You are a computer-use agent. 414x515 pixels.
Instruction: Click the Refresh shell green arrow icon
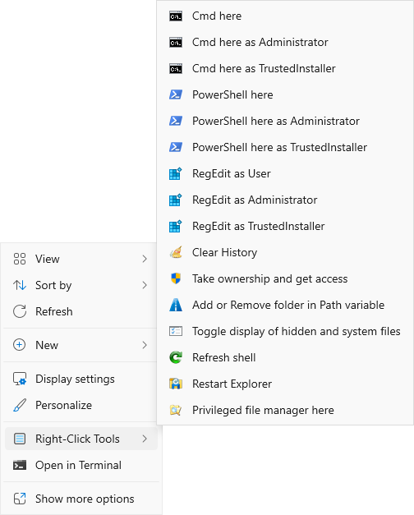click(x=176, y=357)
